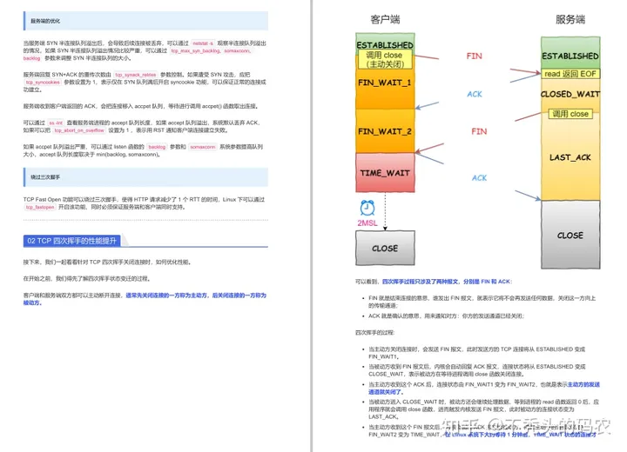Click the FIN_WAIT_2 state box

(x=385, y=131)
